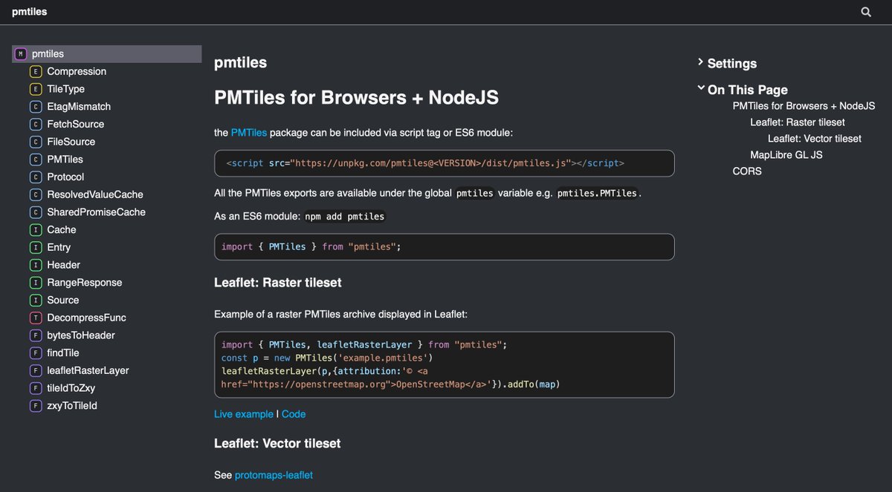This screenshot has height=492, width=892.
Task: Click the class icon beside SharedPromiseCache
Action: coord(36,212)
